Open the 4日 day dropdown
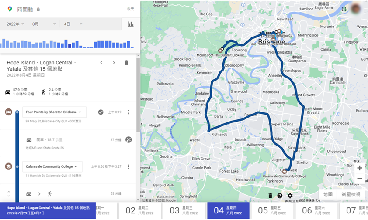The image size is (368, 220). (x=73, y=24)
